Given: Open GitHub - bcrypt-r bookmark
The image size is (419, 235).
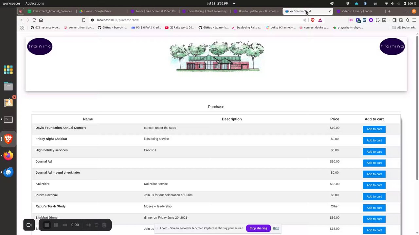Looking at the screenshot, I should click(x=112, y=28).
